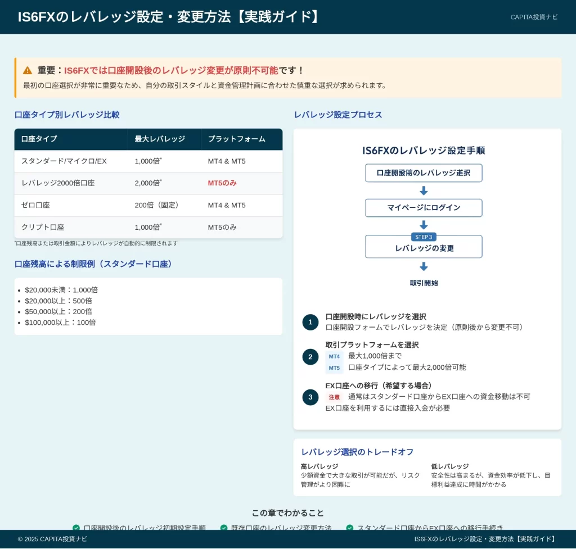Click the レバレッジ選択のトレードオフ heading
Image resolution: width=576 pixels, height=549 pixels.
357,452
